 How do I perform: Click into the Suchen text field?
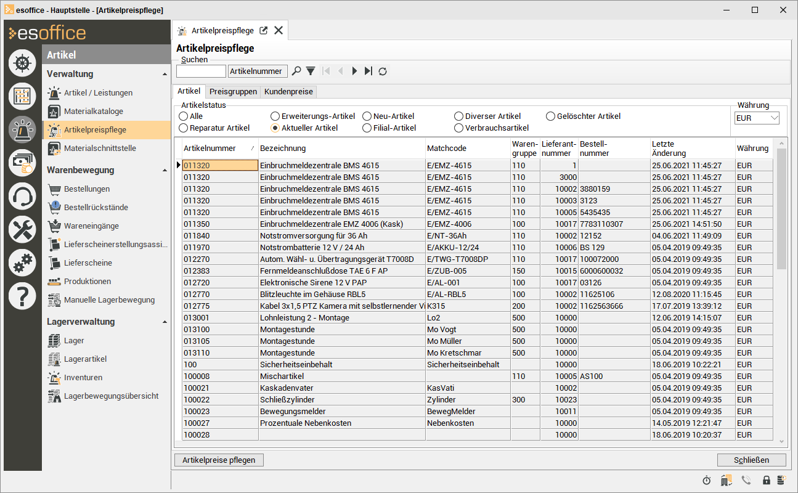pyautogui.click(x=201, y=71)
